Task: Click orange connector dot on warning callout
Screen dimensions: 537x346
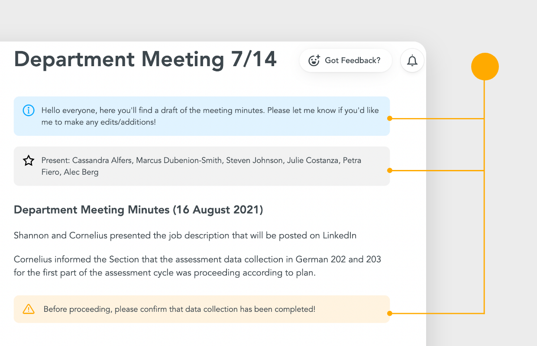Action: 390,313
